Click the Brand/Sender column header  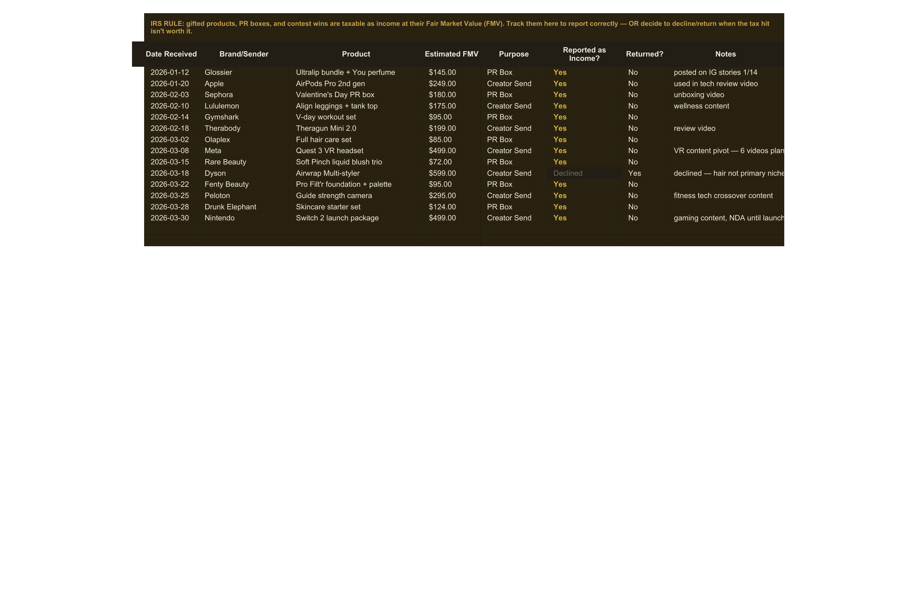244,54
